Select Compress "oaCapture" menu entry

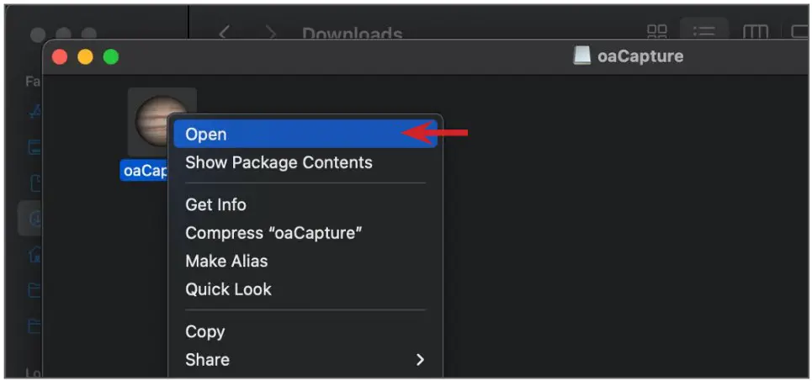click(273, 233)
